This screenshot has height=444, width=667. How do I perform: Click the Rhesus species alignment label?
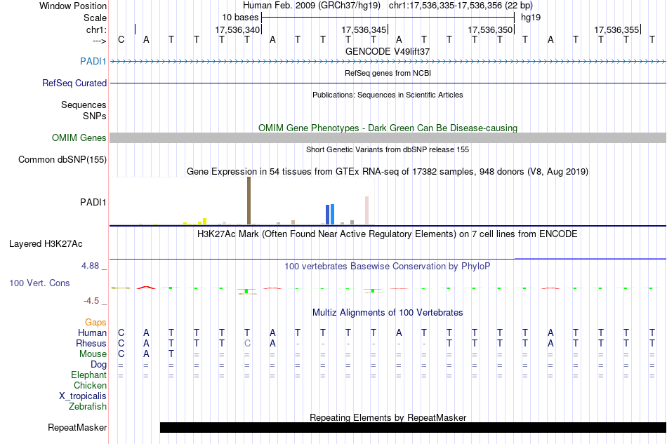(91, 343)
